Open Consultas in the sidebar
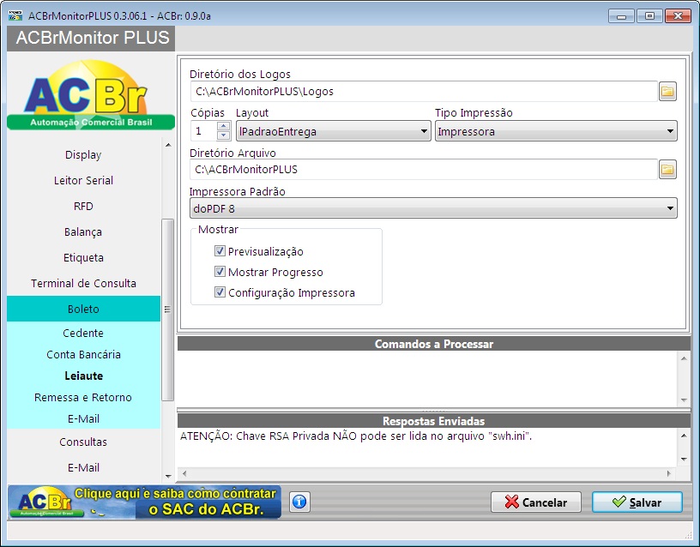 (83, 442)
